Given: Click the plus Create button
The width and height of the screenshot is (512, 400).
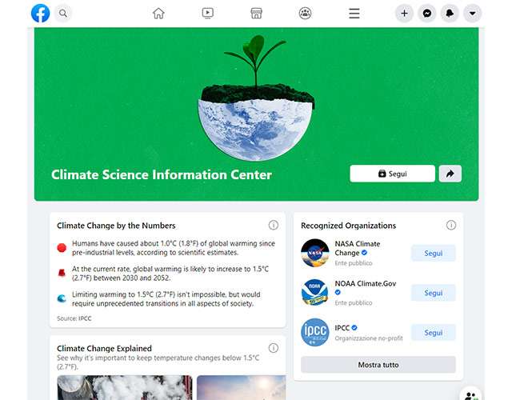Looking at the screenshot, I should coord(404,14).
